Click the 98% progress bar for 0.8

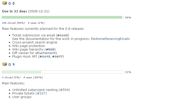[63, 17]
